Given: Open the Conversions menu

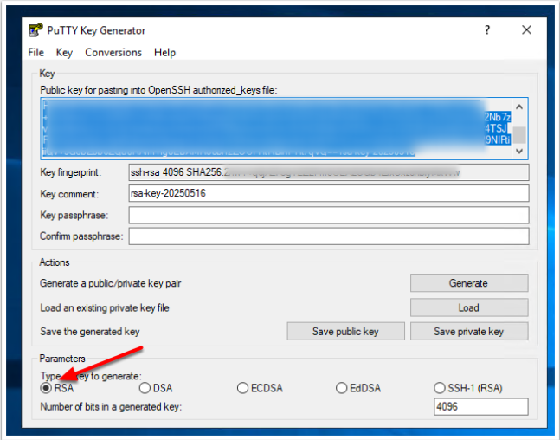Looking at the screenshot, I should (x=113, y=53).
